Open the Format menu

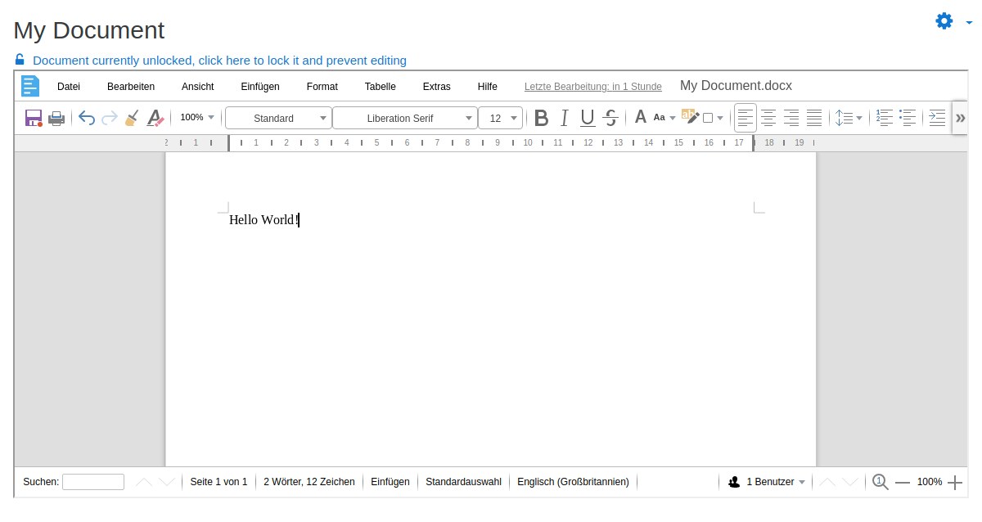tap(322, 86)
